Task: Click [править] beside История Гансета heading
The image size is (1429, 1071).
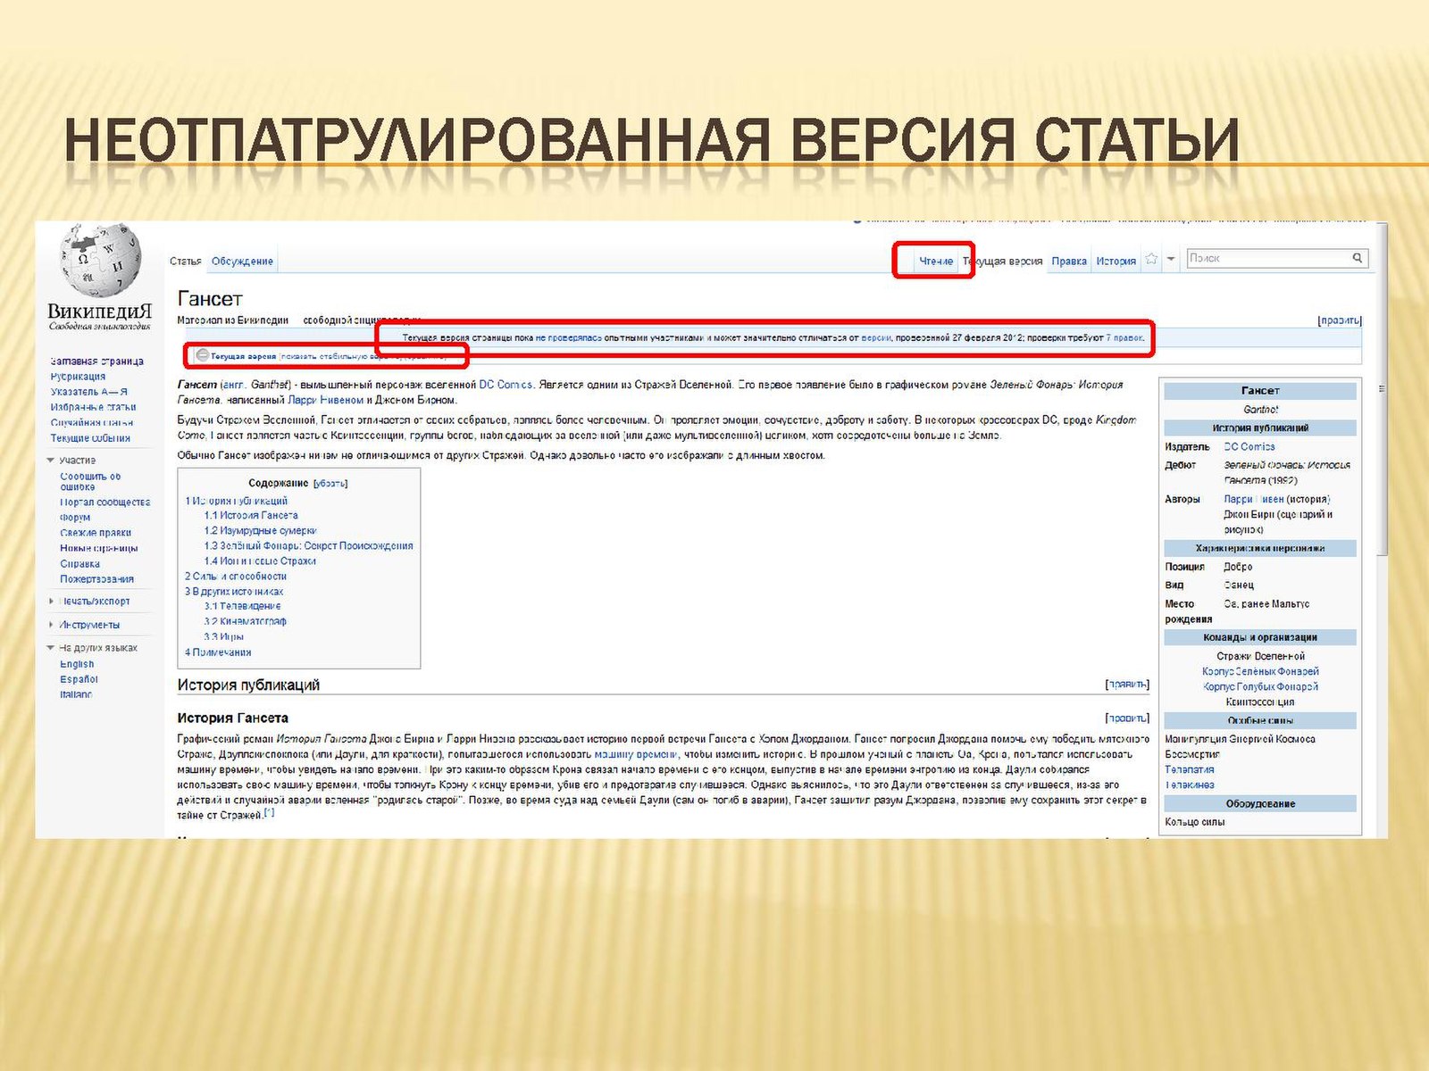Action: pyautogui.click(x=1127, y=718)
